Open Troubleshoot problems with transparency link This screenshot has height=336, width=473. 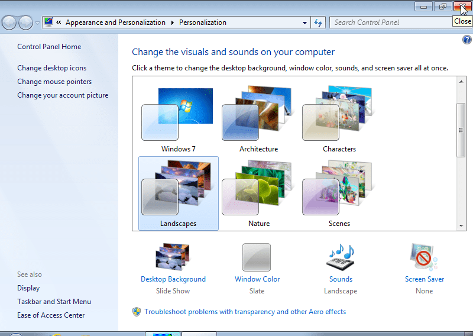click(x=245, y=312)
